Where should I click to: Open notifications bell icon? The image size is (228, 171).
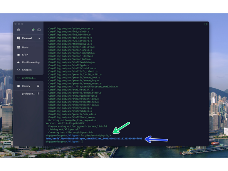[33, 30]
